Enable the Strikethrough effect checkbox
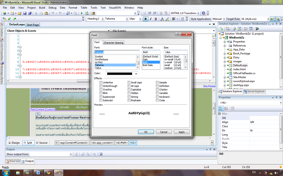Image resolution: width=283 pixels, height=176 pixels. coord(101,86)
